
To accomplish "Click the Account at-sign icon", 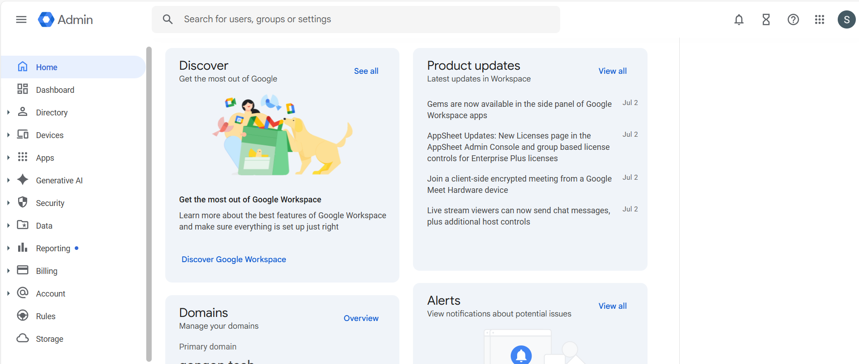I will point(23,292).
